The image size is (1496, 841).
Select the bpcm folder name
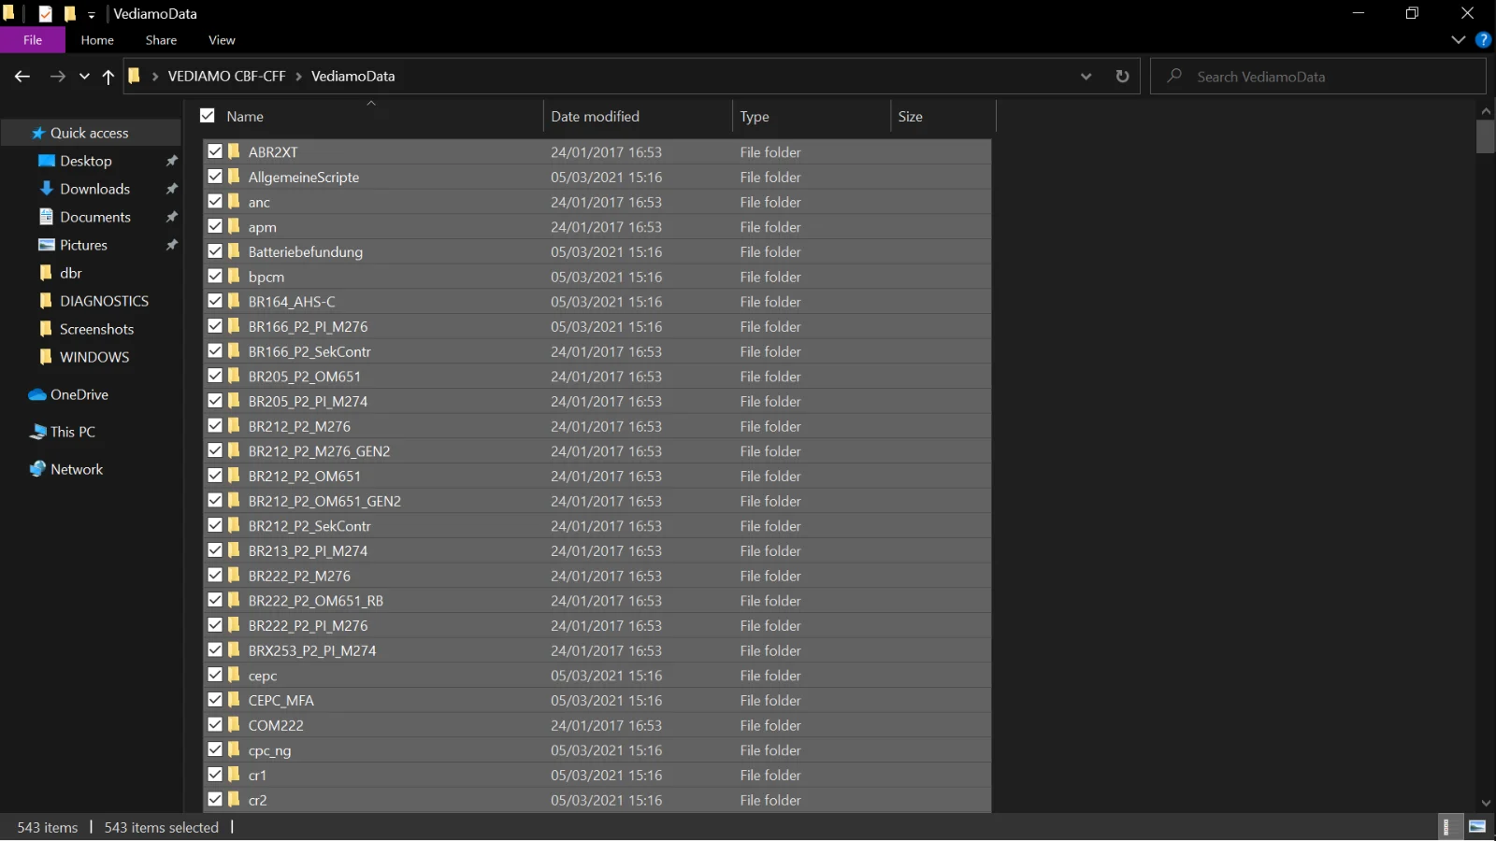click(x=266, y=277)
